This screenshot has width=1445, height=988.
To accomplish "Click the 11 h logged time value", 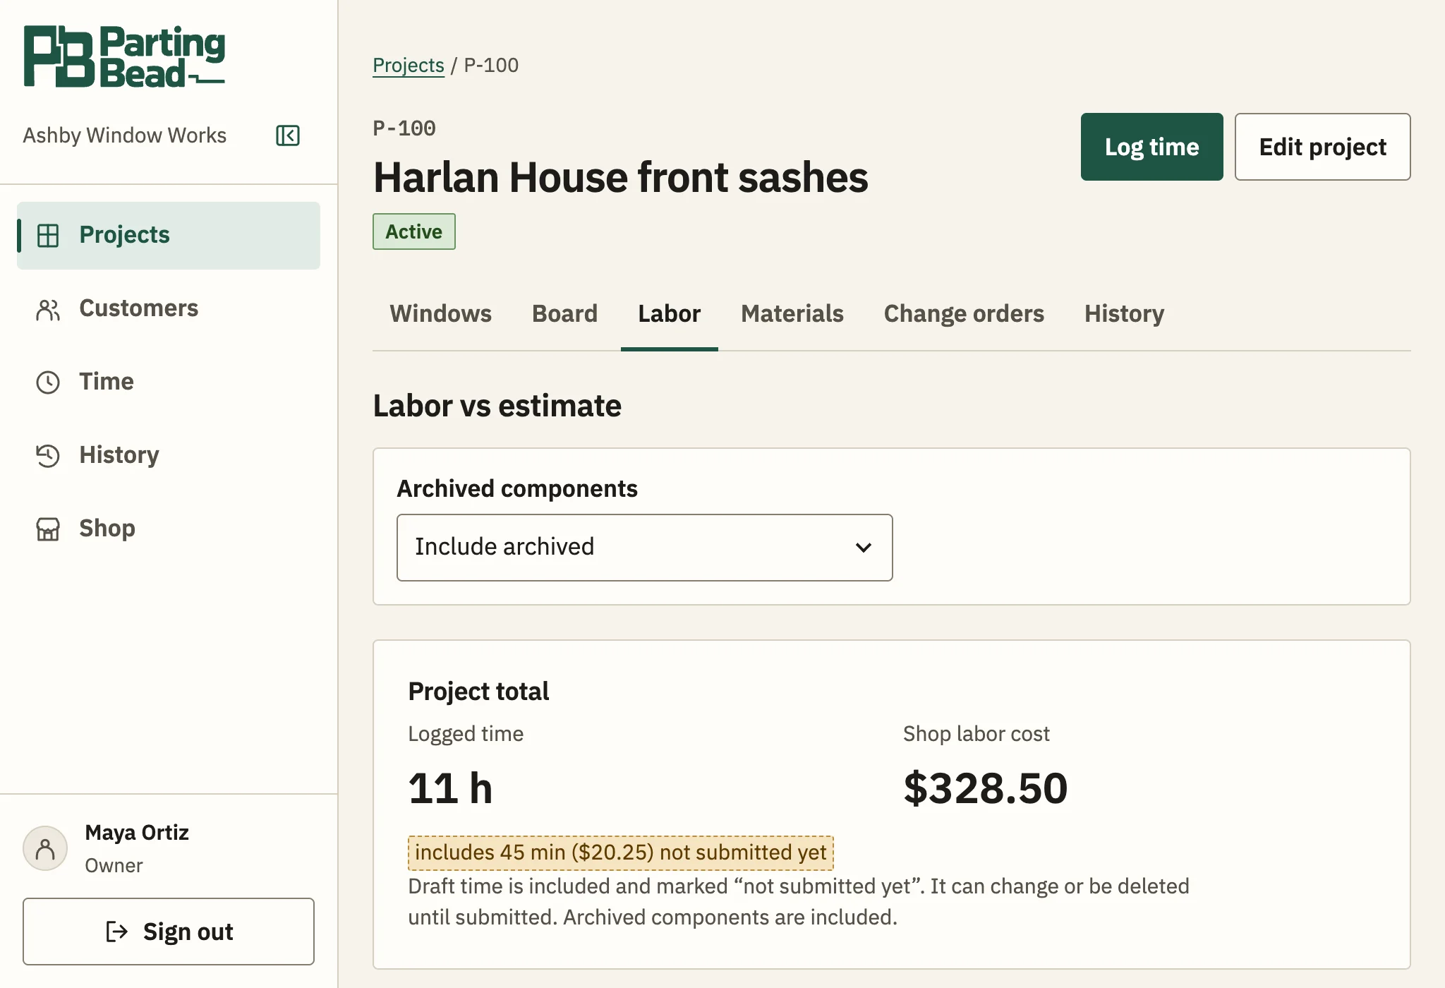I will tap(450, 788).
